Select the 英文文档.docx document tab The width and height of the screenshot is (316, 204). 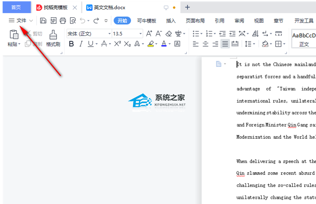106,8
